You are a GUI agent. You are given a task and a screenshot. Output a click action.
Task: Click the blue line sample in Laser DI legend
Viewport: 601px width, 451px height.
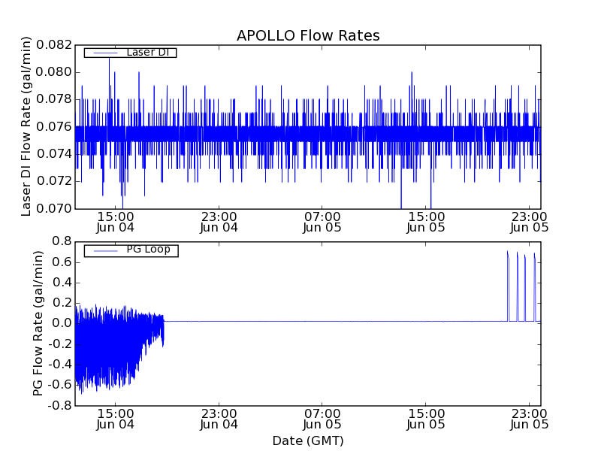pos(105,53)
